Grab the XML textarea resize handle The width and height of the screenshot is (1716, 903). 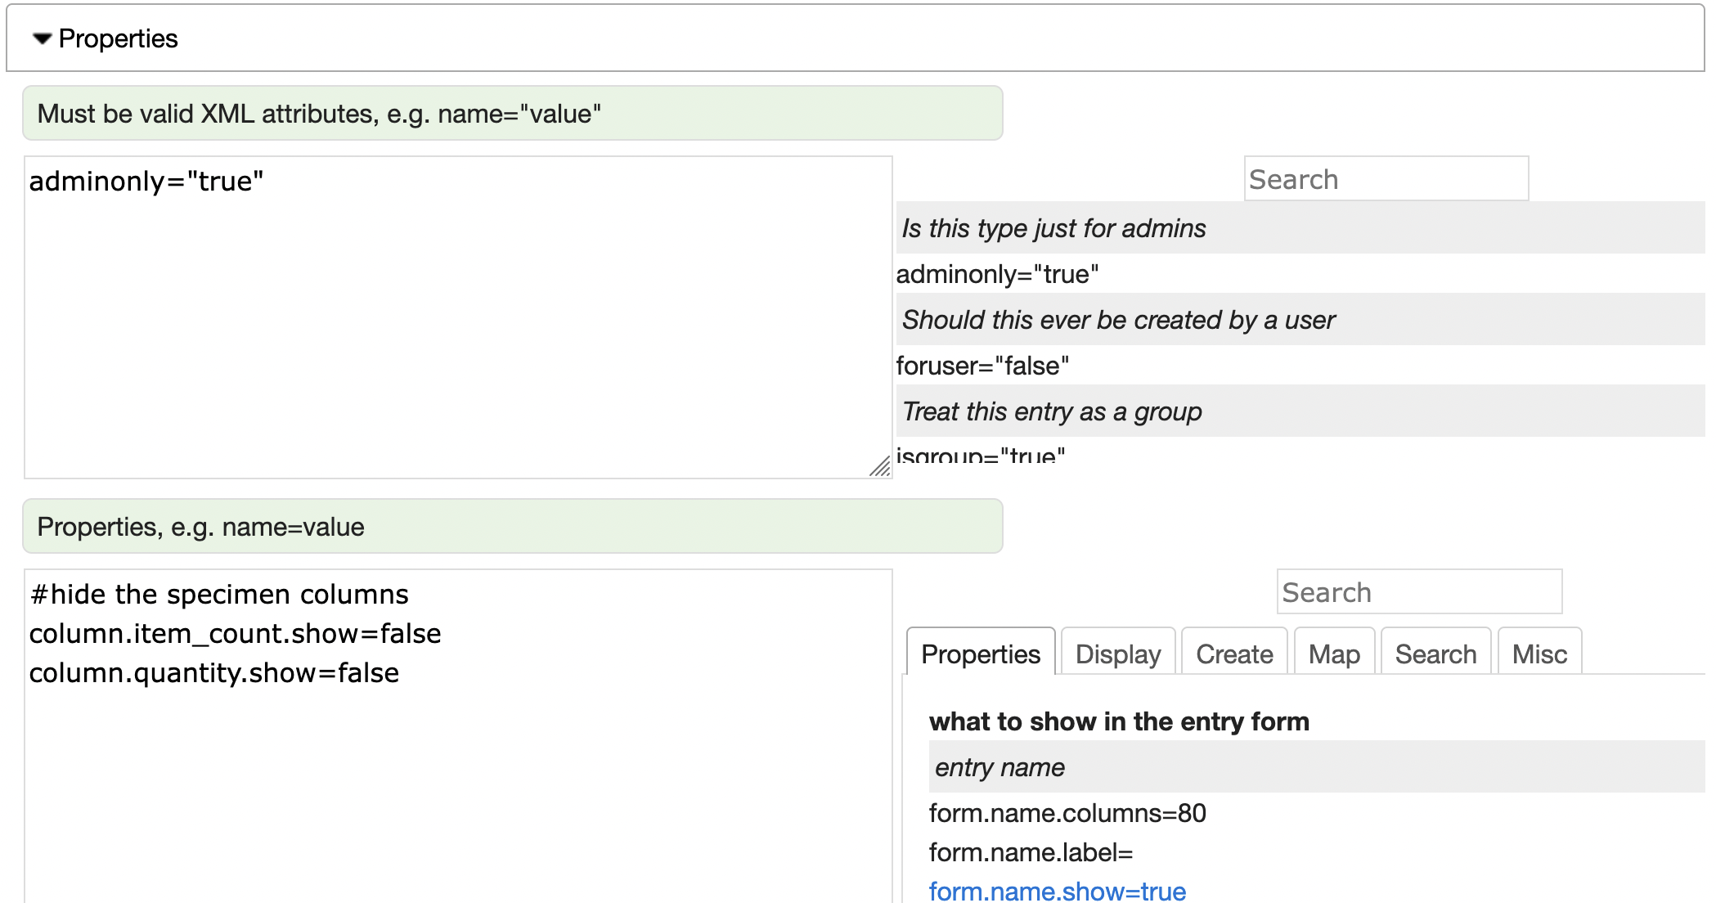(880, 466)
